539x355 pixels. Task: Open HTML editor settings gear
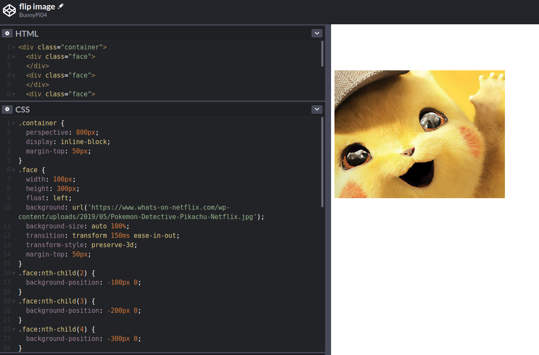pyautogui.click(x=7, y=33)
